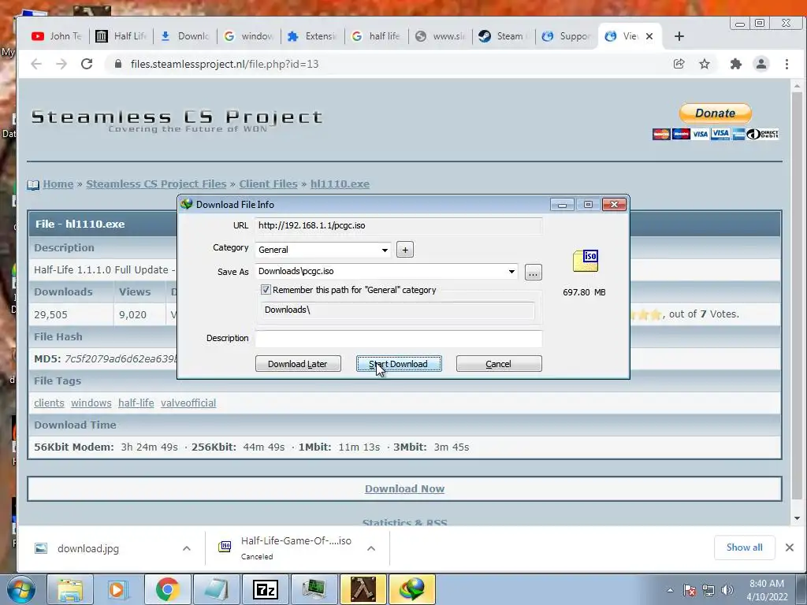This screenshot has width=807, height=605.
Task: Cancel the Download File Info dialog
Action: pos(499,364)
